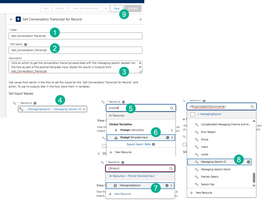Viewport: 262px width, 200px height.
Task: Remove the Messaging Session ID pill
Action: pos(84,109)
